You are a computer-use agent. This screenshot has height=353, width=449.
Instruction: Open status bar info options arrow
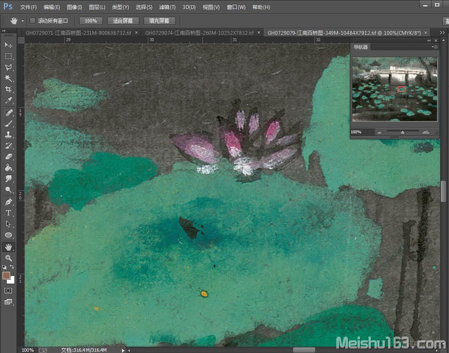click(x=123, y=350)
